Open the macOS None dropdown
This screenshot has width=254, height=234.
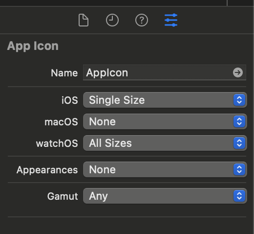(165, 121)
